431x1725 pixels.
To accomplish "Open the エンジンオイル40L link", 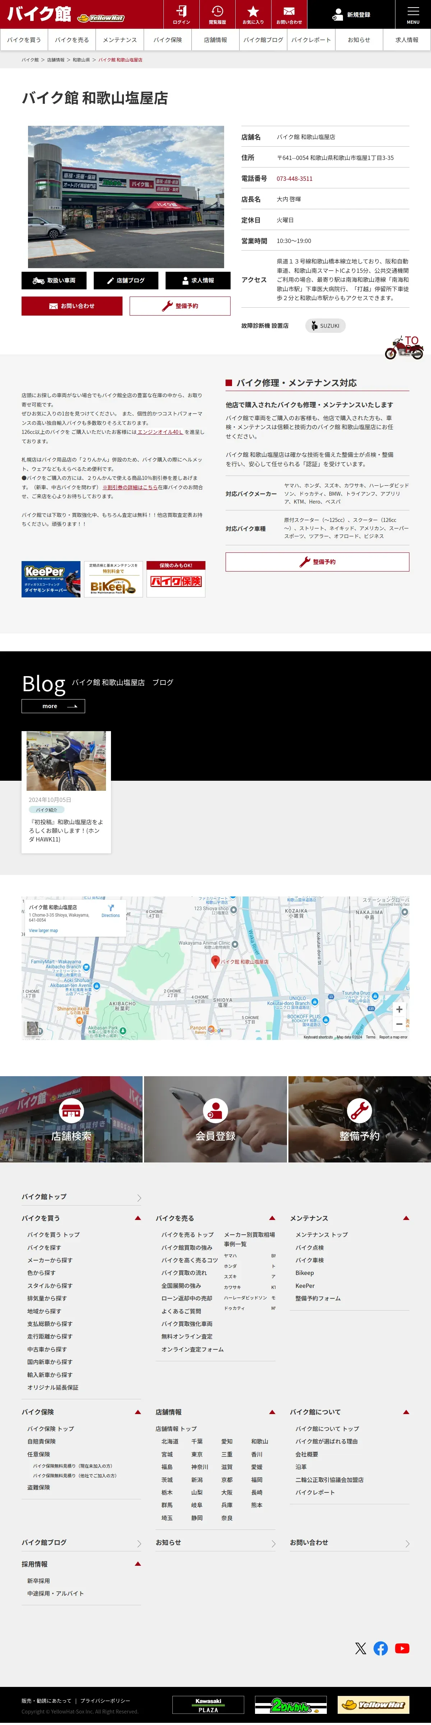I will pyautogui.click(x=160, y=432).
